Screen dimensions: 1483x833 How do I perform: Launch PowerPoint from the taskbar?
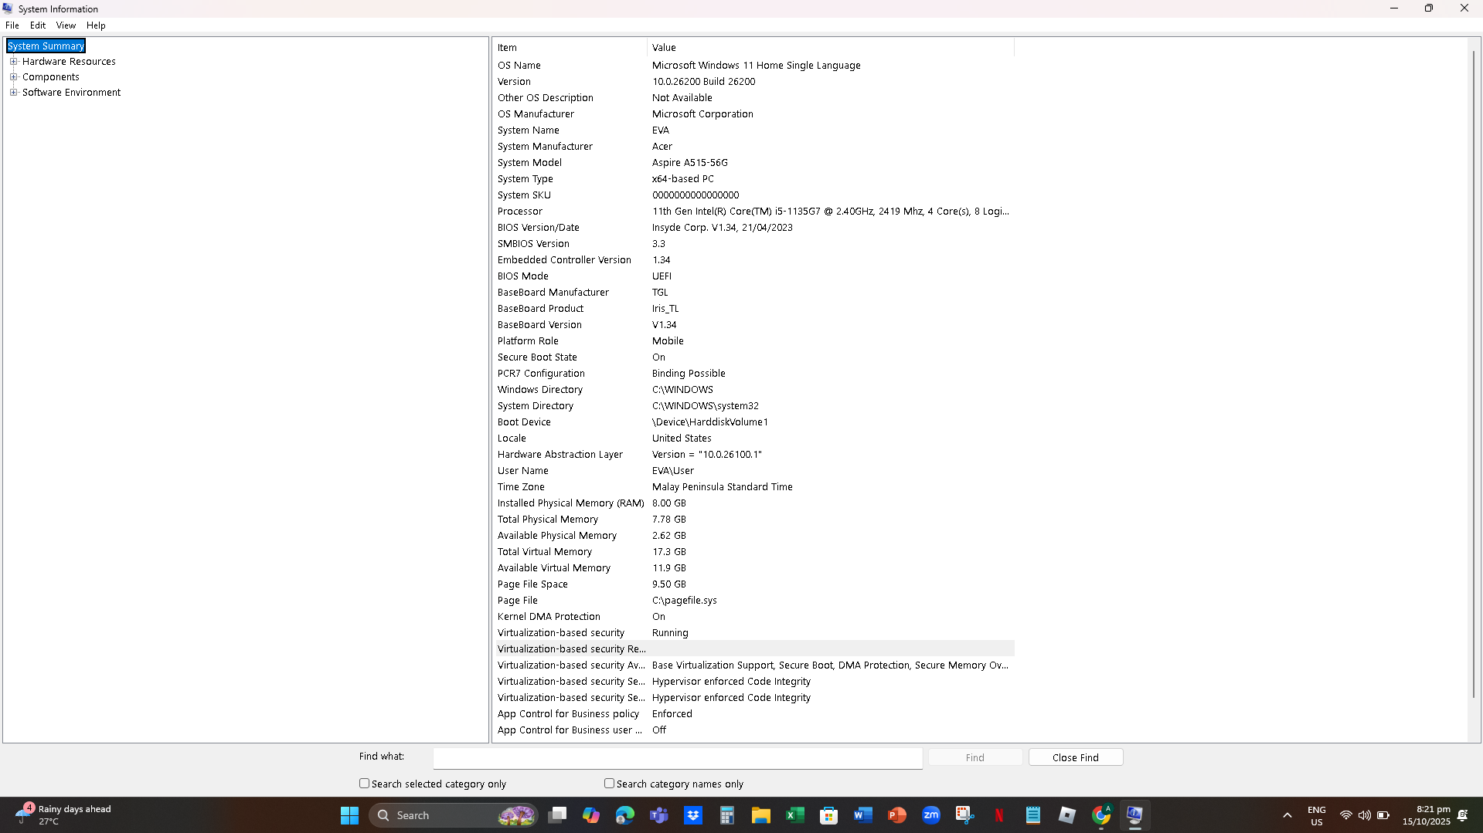897,815
